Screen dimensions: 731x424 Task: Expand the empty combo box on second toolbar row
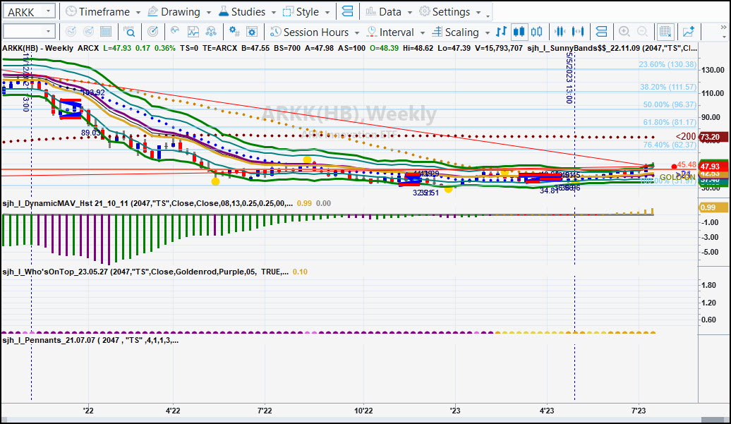click(49, 32)
